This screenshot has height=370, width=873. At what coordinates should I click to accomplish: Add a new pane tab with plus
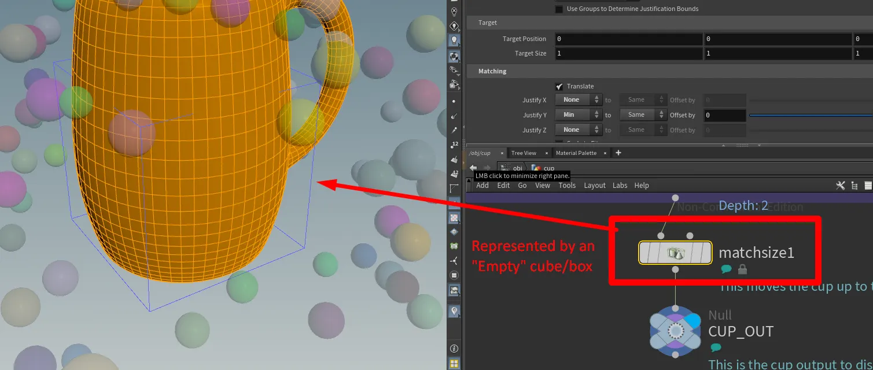pyautogui.click(x=618, y=153)
